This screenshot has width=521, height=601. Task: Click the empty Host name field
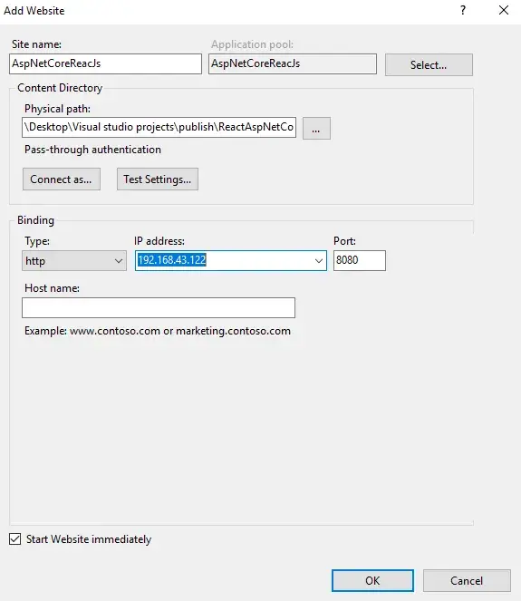[159, 308]
